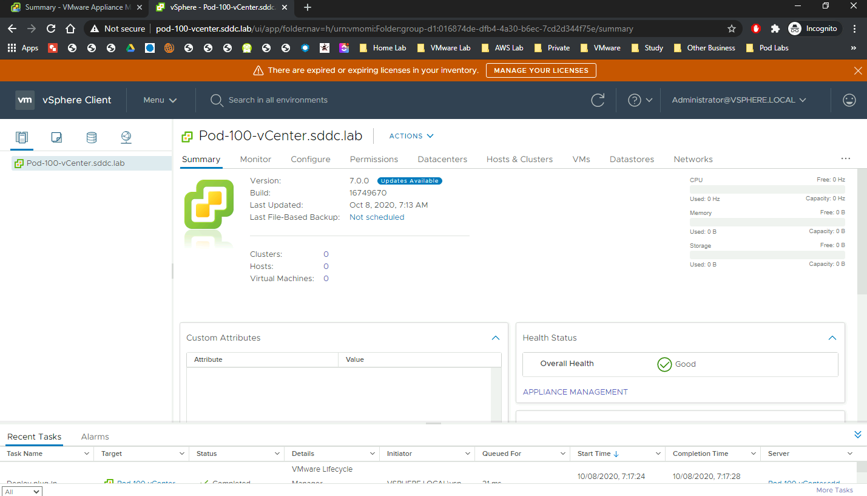
Task: Expand the Menu dropdown
Action: (x=160, y=100)
